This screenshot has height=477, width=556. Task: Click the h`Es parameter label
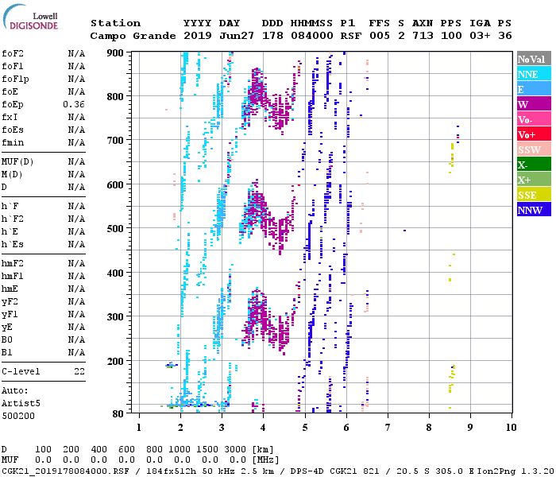coord(13,245)
